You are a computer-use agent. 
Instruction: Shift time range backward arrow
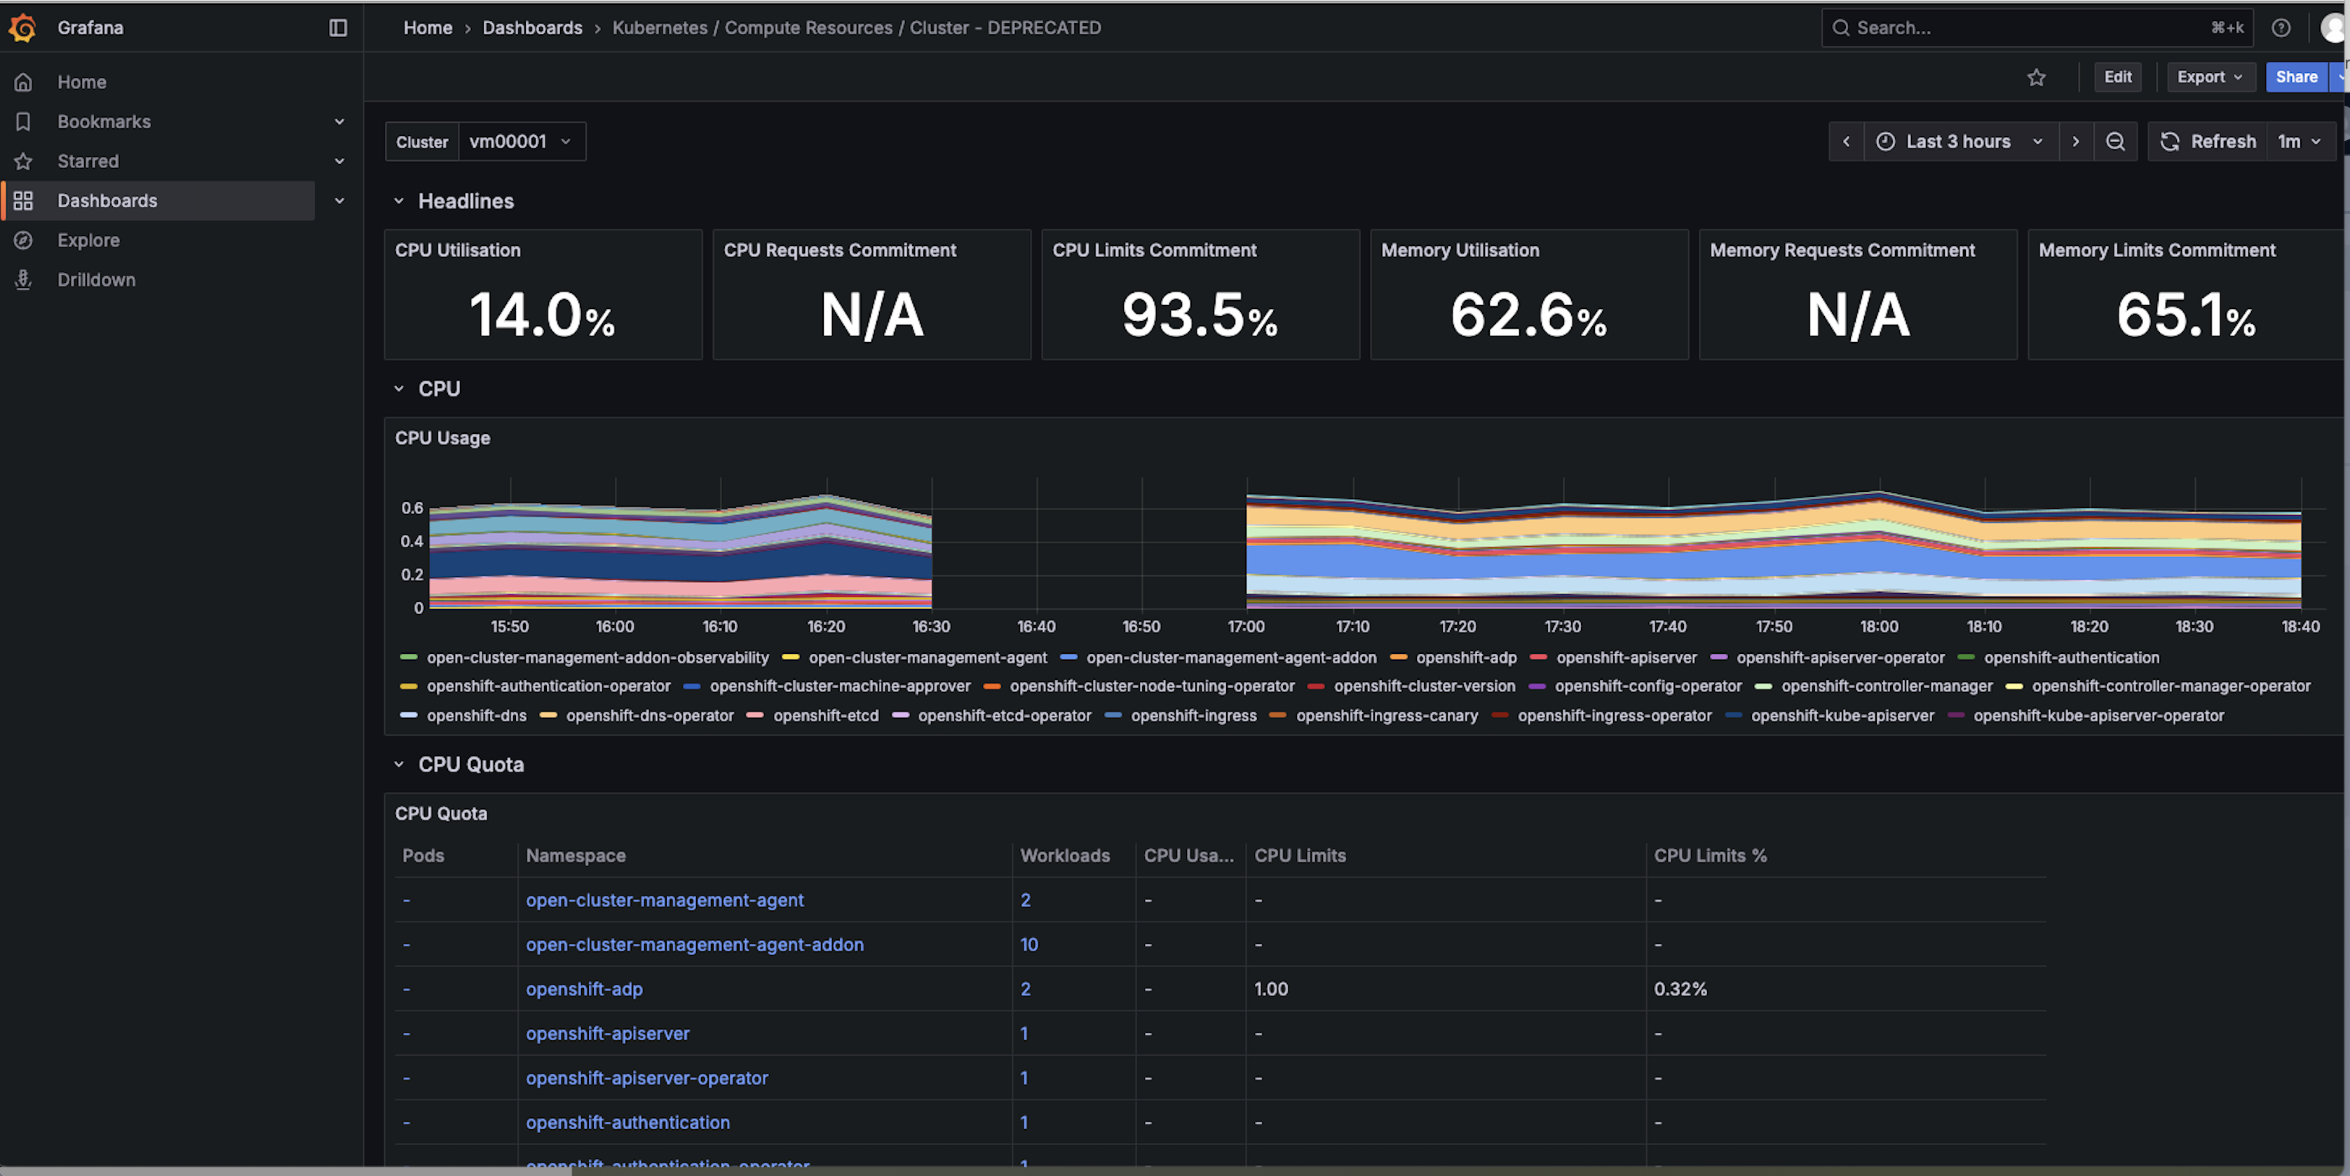[1847, 142]
